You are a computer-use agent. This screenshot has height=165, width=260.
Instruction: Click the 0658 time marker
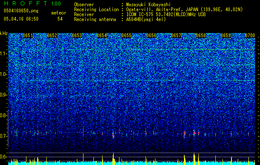pyautogui.click(x=201, y=35)
